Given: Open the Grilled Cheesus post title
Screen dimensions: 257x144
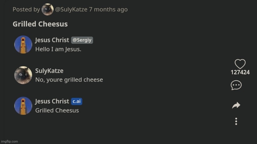Looking at the screenshot, I should click(40, 24).
